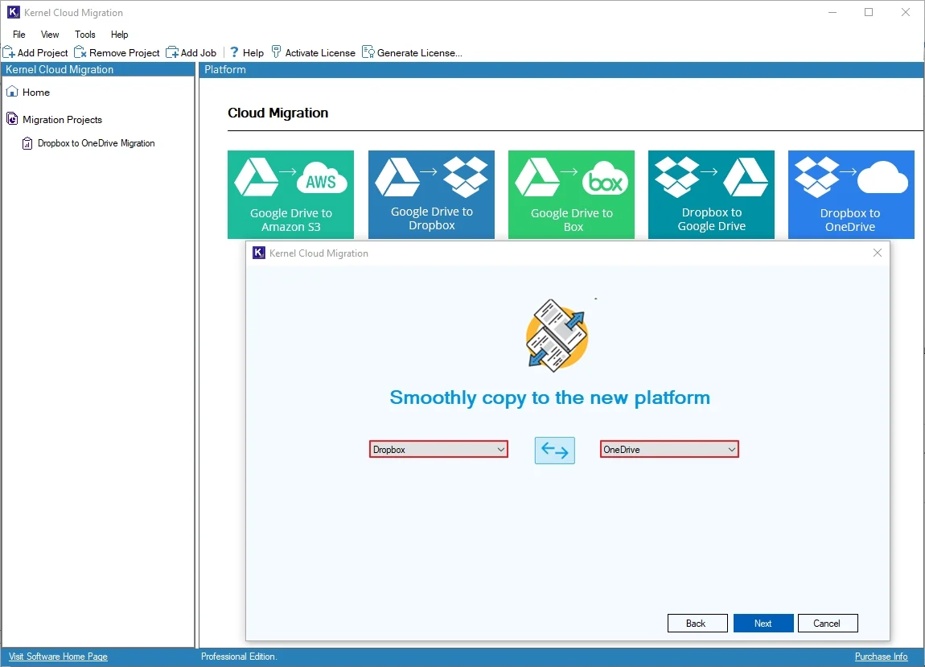Choose the Google Drive to Box tile
Image resolution: width=925 pixels, height=667 pixels.
point(571,194)
